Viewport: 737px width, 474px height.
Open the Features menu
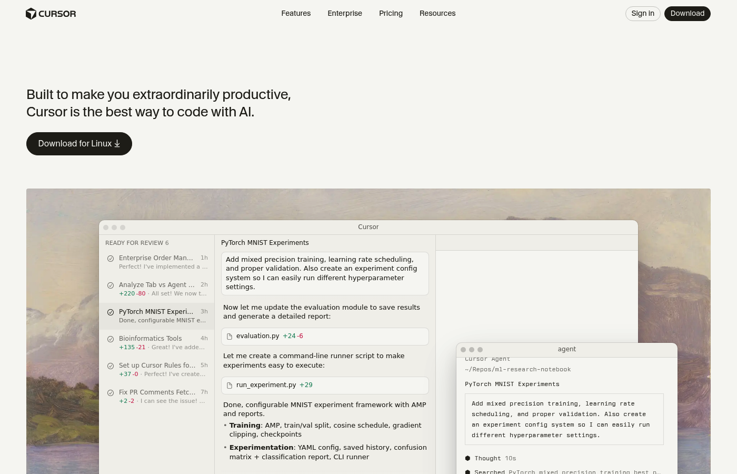pos(296,14)
